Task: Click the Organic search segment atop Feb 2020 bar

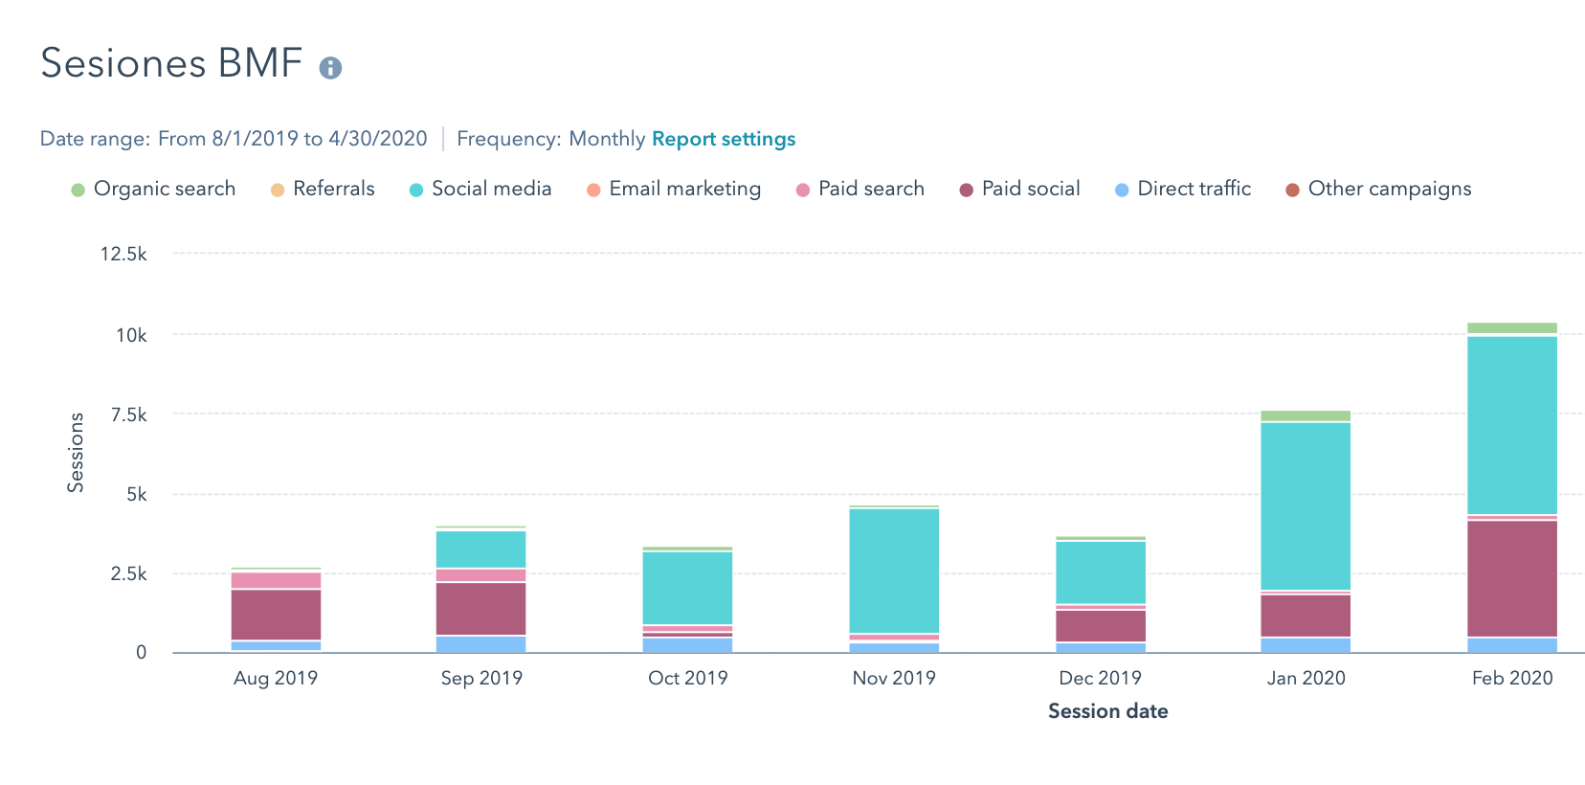Action: tap(1512, 328)
